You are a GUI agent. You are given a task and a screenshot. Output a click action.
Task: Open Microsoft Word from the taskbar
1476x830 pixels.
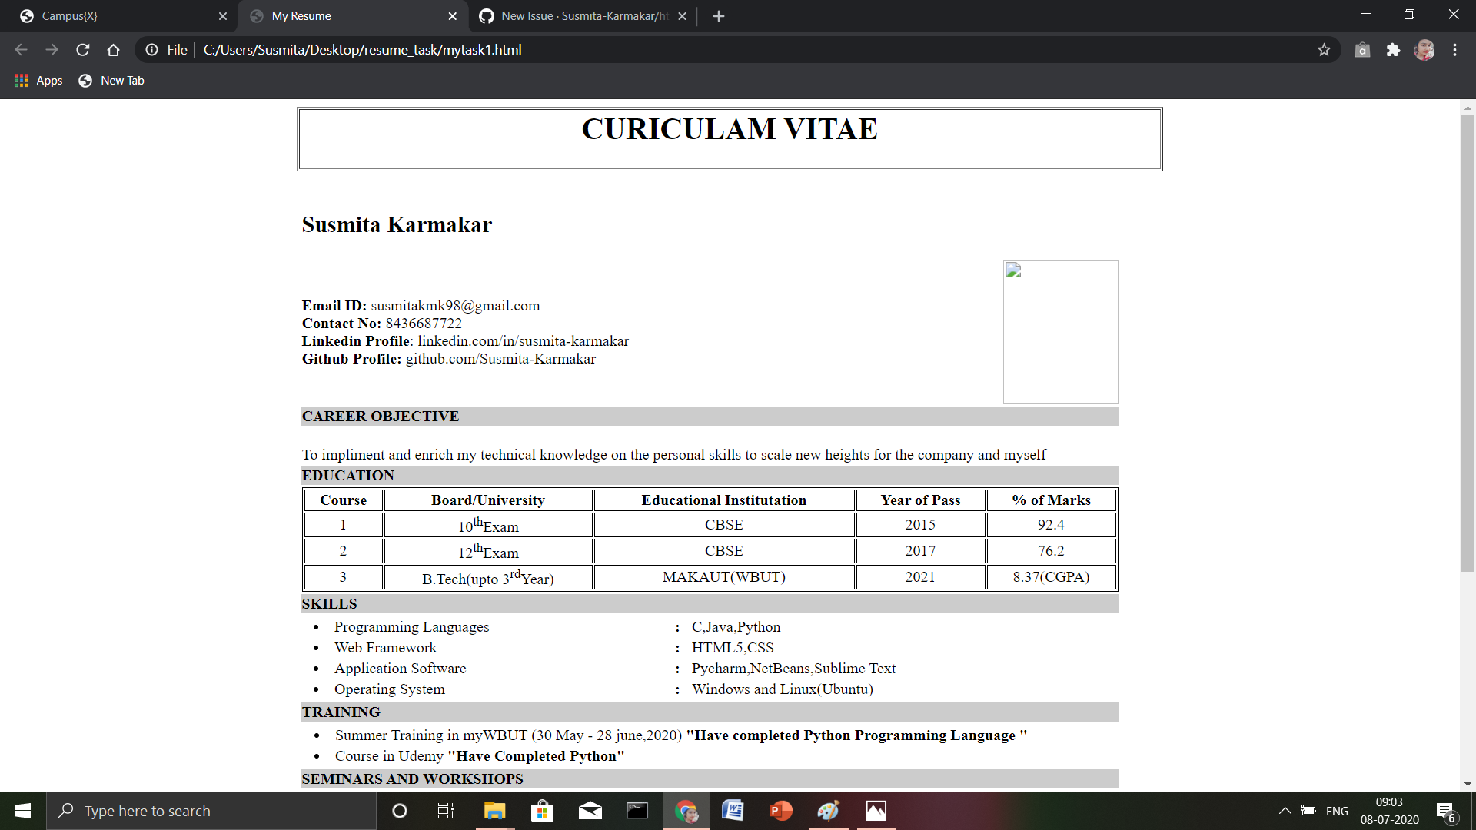tap(733, 811)
